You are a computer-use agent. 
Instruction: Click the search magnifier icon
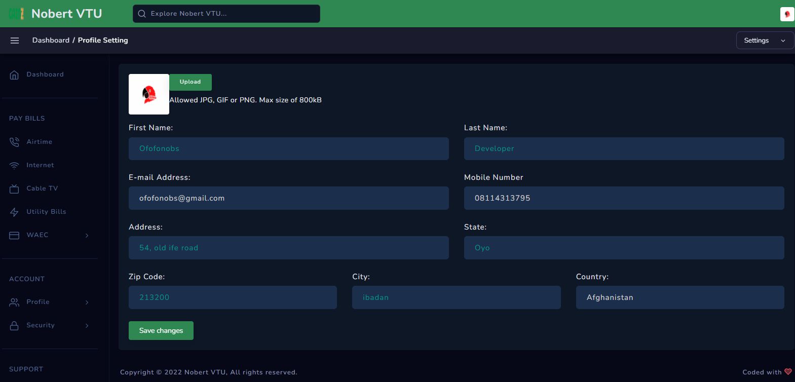coord(142,14)
